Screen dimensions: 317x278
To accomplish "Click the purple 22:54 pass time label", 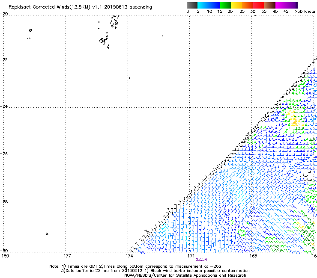I will pos(202,260).
